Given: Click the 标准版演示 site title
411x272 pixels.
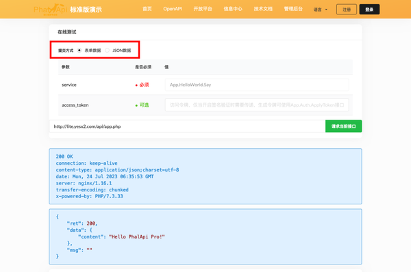Looking at the screenshot, I should (86, 10).
